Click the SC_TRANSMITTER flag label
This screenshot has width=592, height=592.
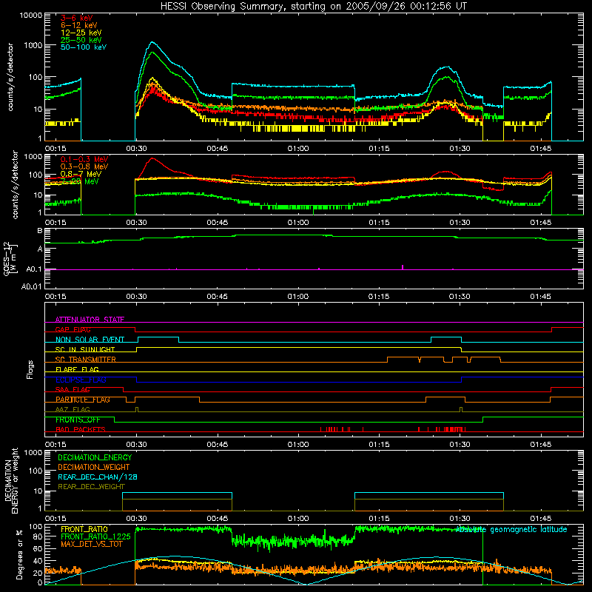[x=86, y=360]
